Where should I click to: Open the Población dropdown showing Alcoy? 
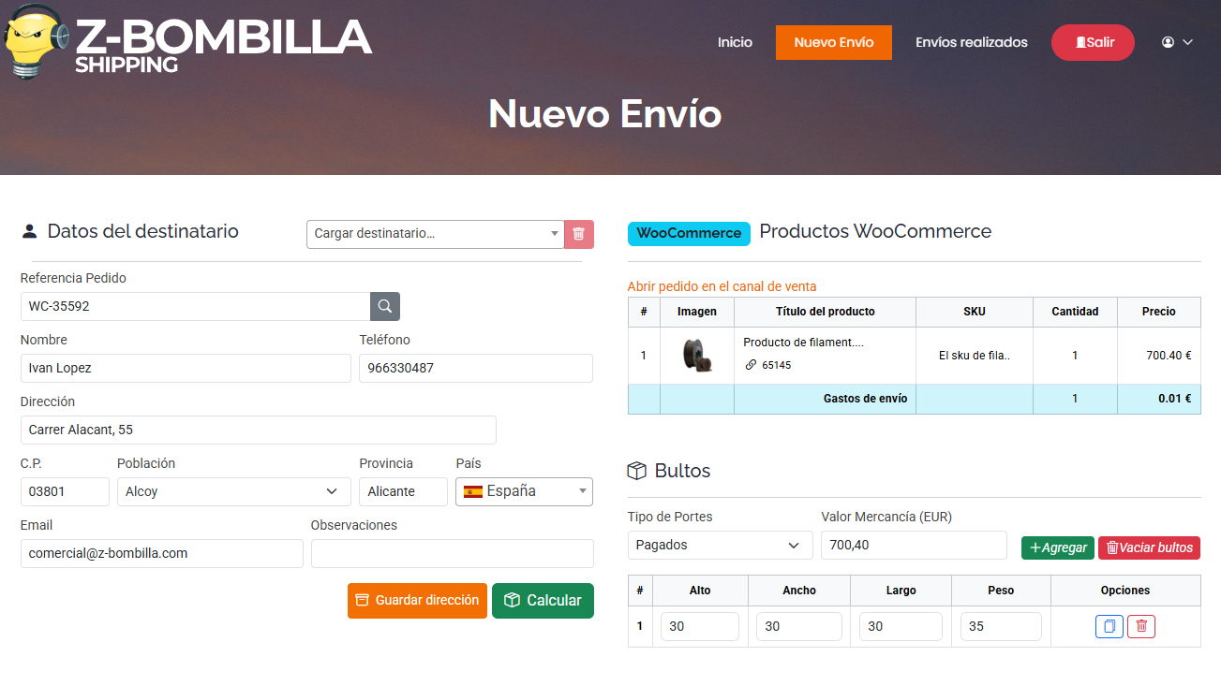click(233, 491)
